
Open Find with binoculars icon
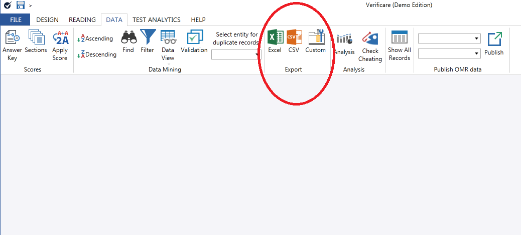(128, 41)
